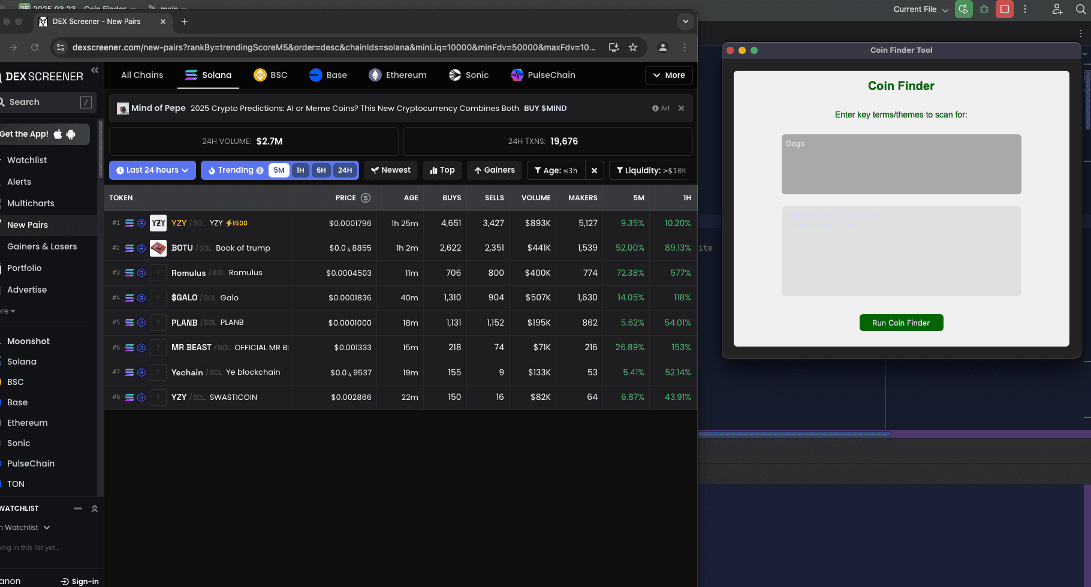Click the browser address bar URL
The width and height of the screenshot is (1091, 587).
coord(334,47)
